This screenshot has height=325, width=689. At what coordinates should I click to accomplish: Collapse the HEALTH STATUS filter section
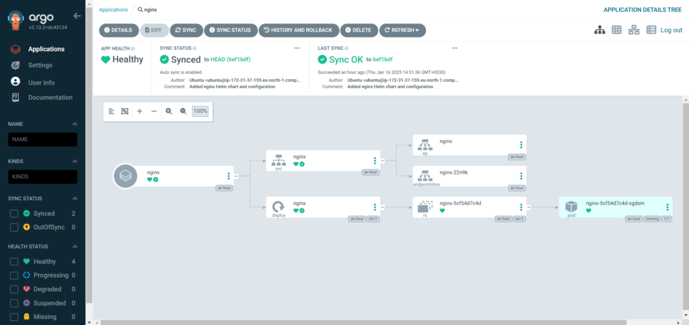(x=75, y=246)
